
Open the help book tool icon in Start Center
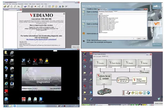click(128, 93)
